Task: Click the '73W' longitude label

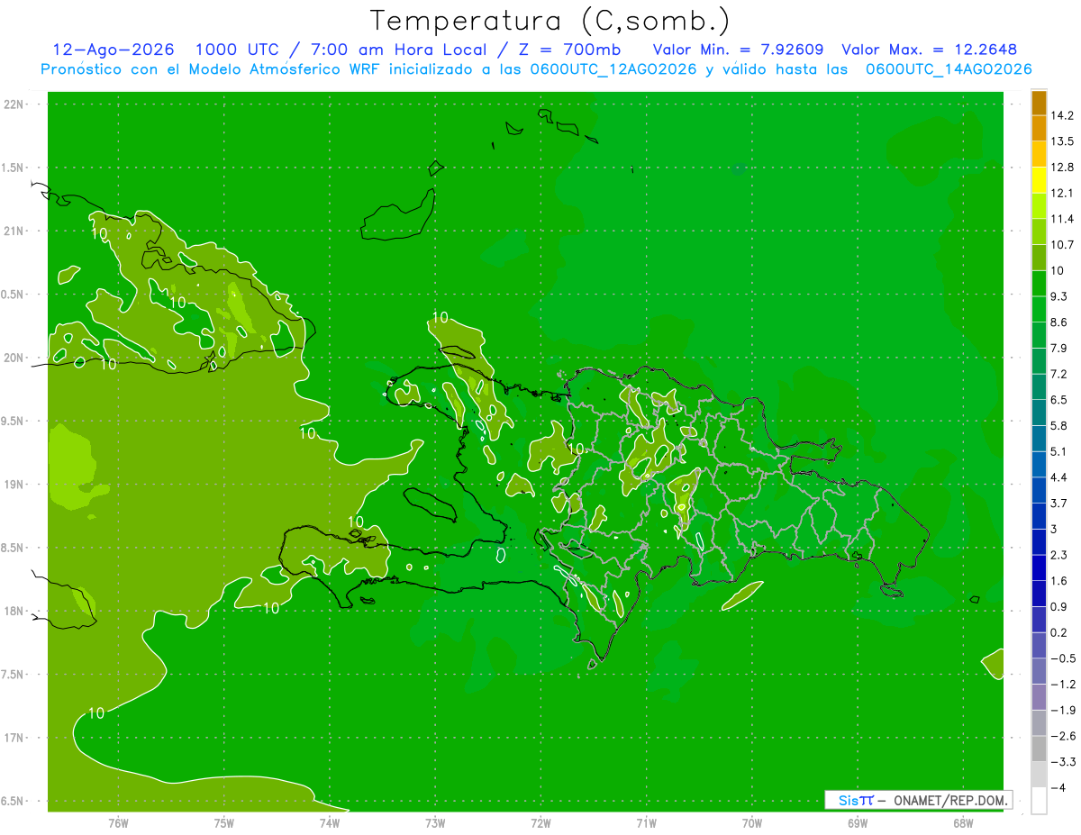Action: tap(435, 821)
